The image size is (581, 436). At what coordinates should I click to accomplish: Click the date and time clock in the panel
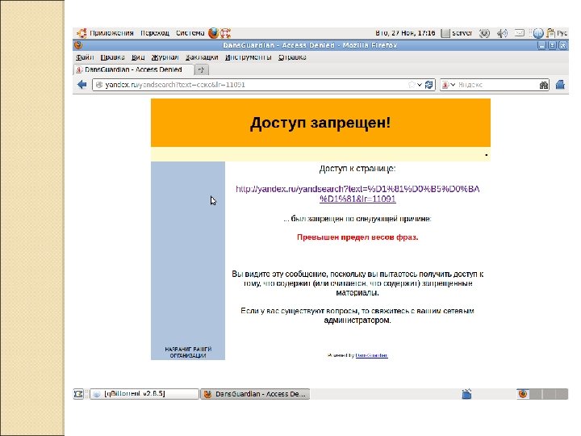(405, 33)
